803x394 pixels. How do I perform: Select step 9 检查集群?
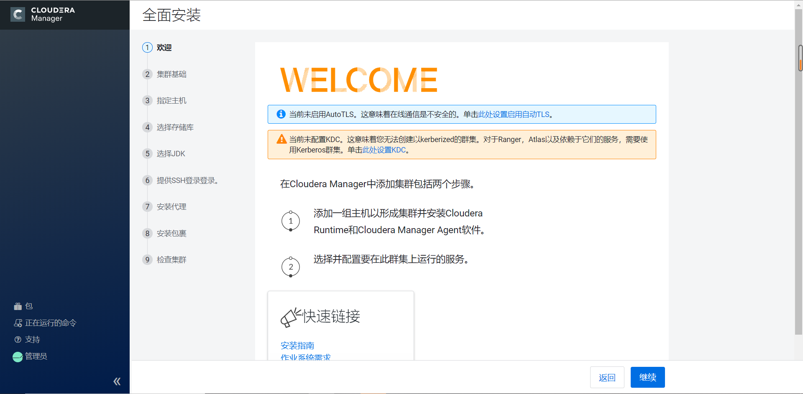pos(164,260)
